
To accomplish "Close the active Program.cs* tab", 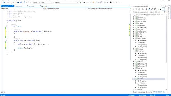I will point(13,6).
